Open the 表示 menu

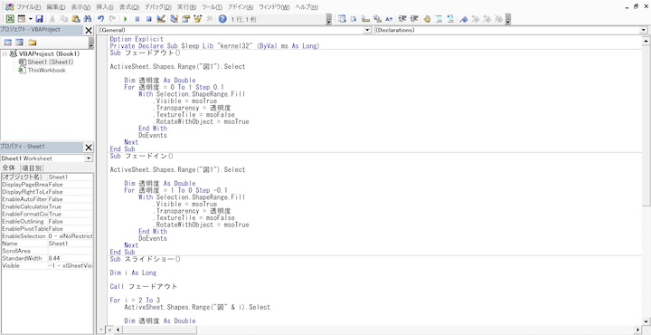point(80,7)
